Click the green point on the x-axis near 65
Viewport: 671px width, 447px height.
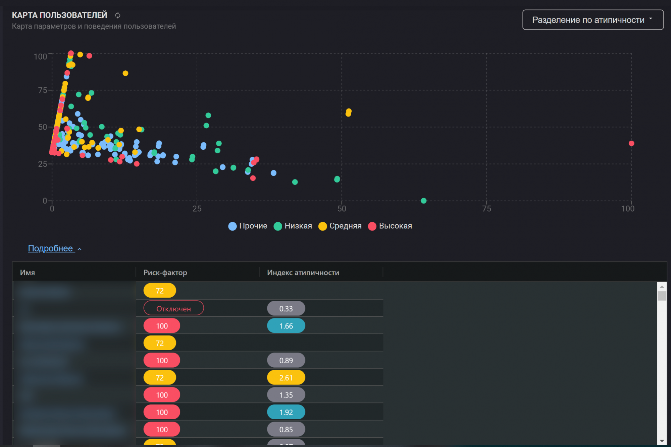[x=423, y=201]
